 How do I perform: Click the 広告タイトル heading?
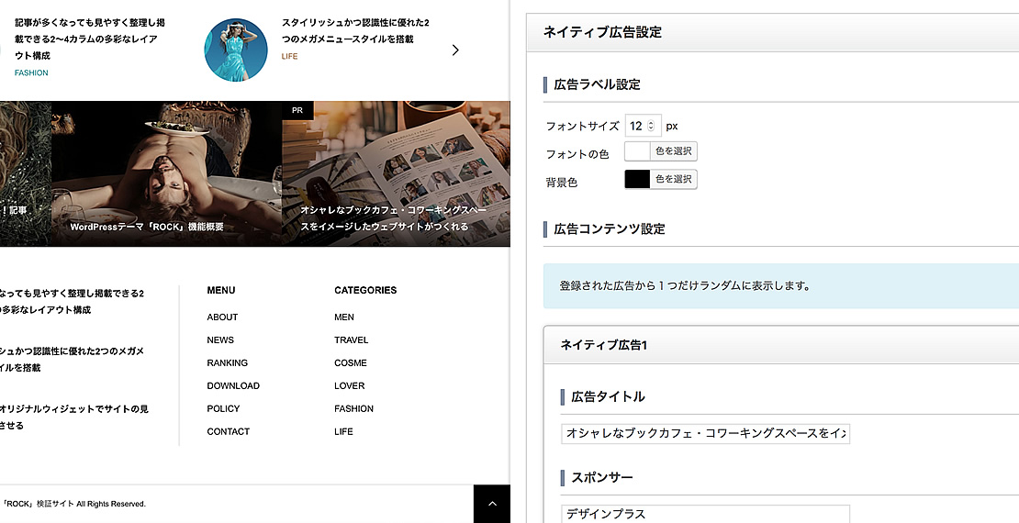(608, 396)
